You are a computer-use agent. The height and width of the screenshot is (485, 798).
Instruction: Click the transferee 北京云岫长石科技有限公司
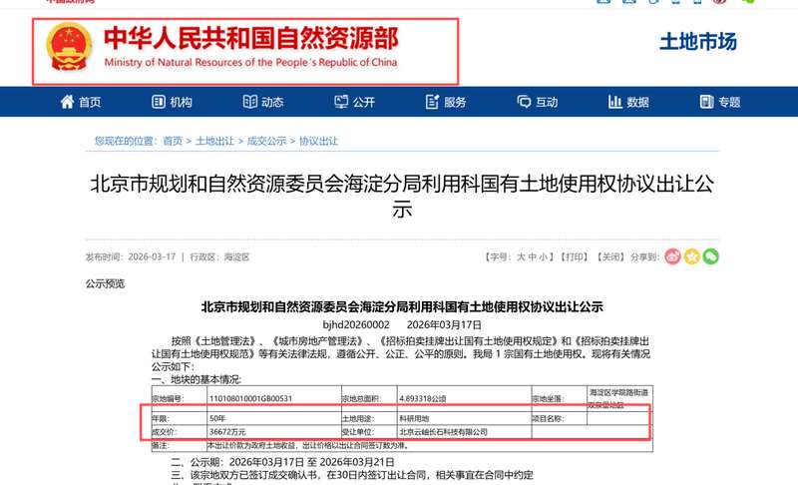[x=443, y=431]
